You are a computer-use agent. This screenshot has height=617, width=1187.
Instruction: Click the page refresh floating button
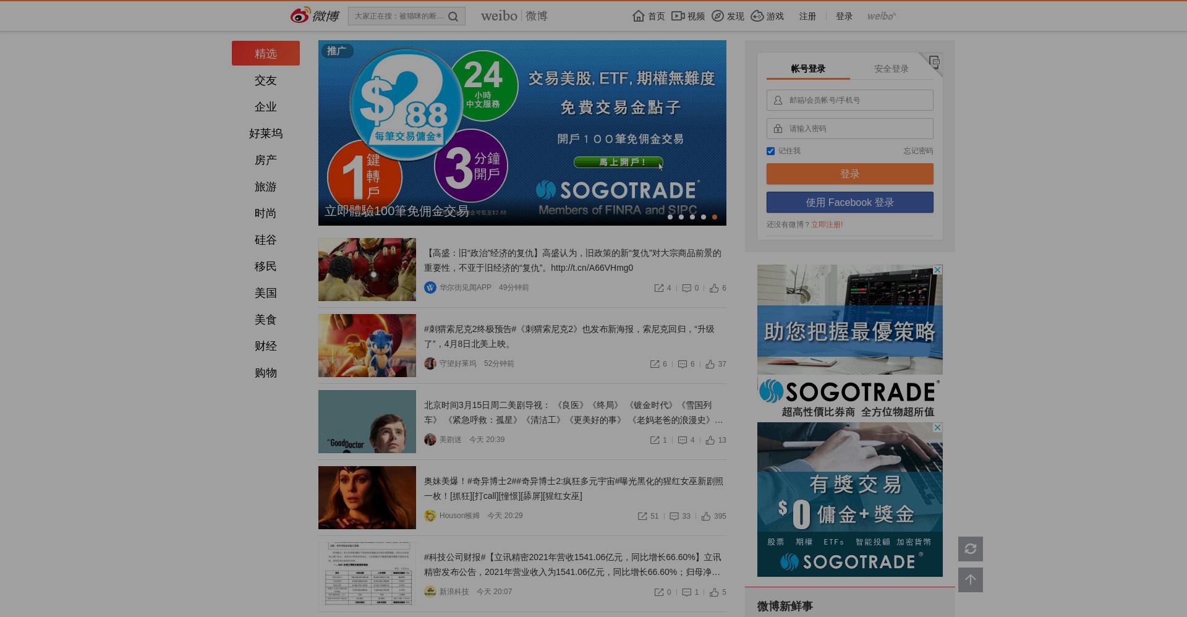[971, 549]
